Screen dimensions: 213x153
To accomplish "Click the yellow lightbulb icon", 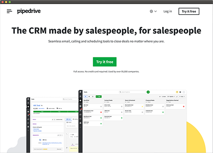I will coord(177,92).
